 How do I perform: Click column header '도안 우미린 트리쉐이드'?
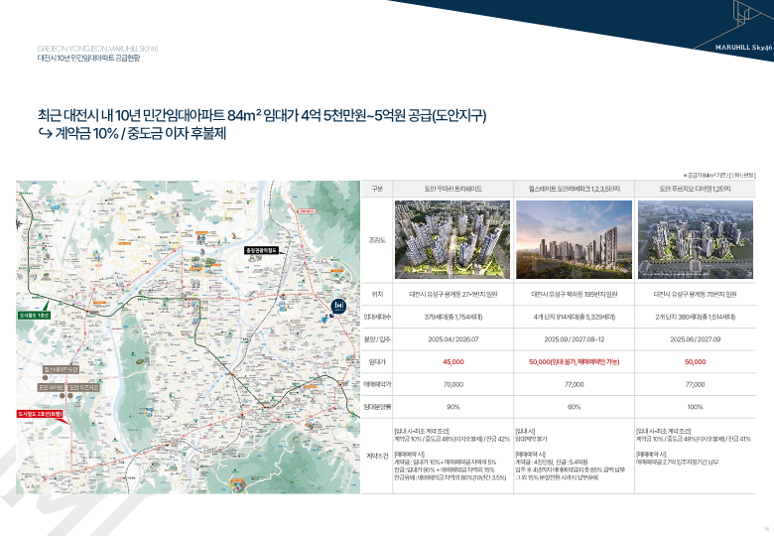pos(452,189)
